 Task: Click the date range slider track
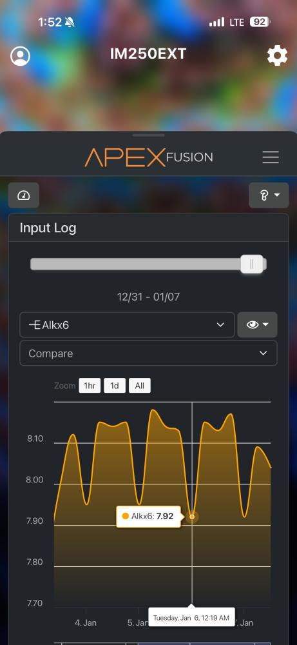(148, 264)
